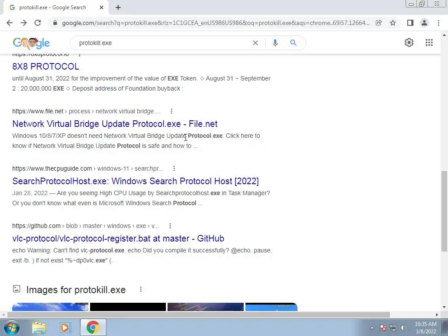
Task: Share this page from the address bar
Action: (x=379, y=23)
